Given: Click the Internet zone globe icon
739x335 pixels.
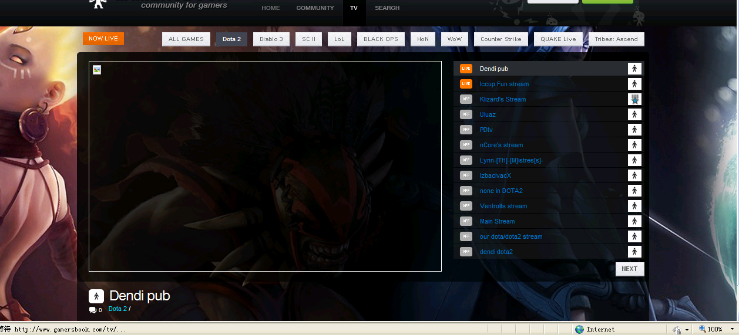Looking at the screenshot, I should point(579,329).
